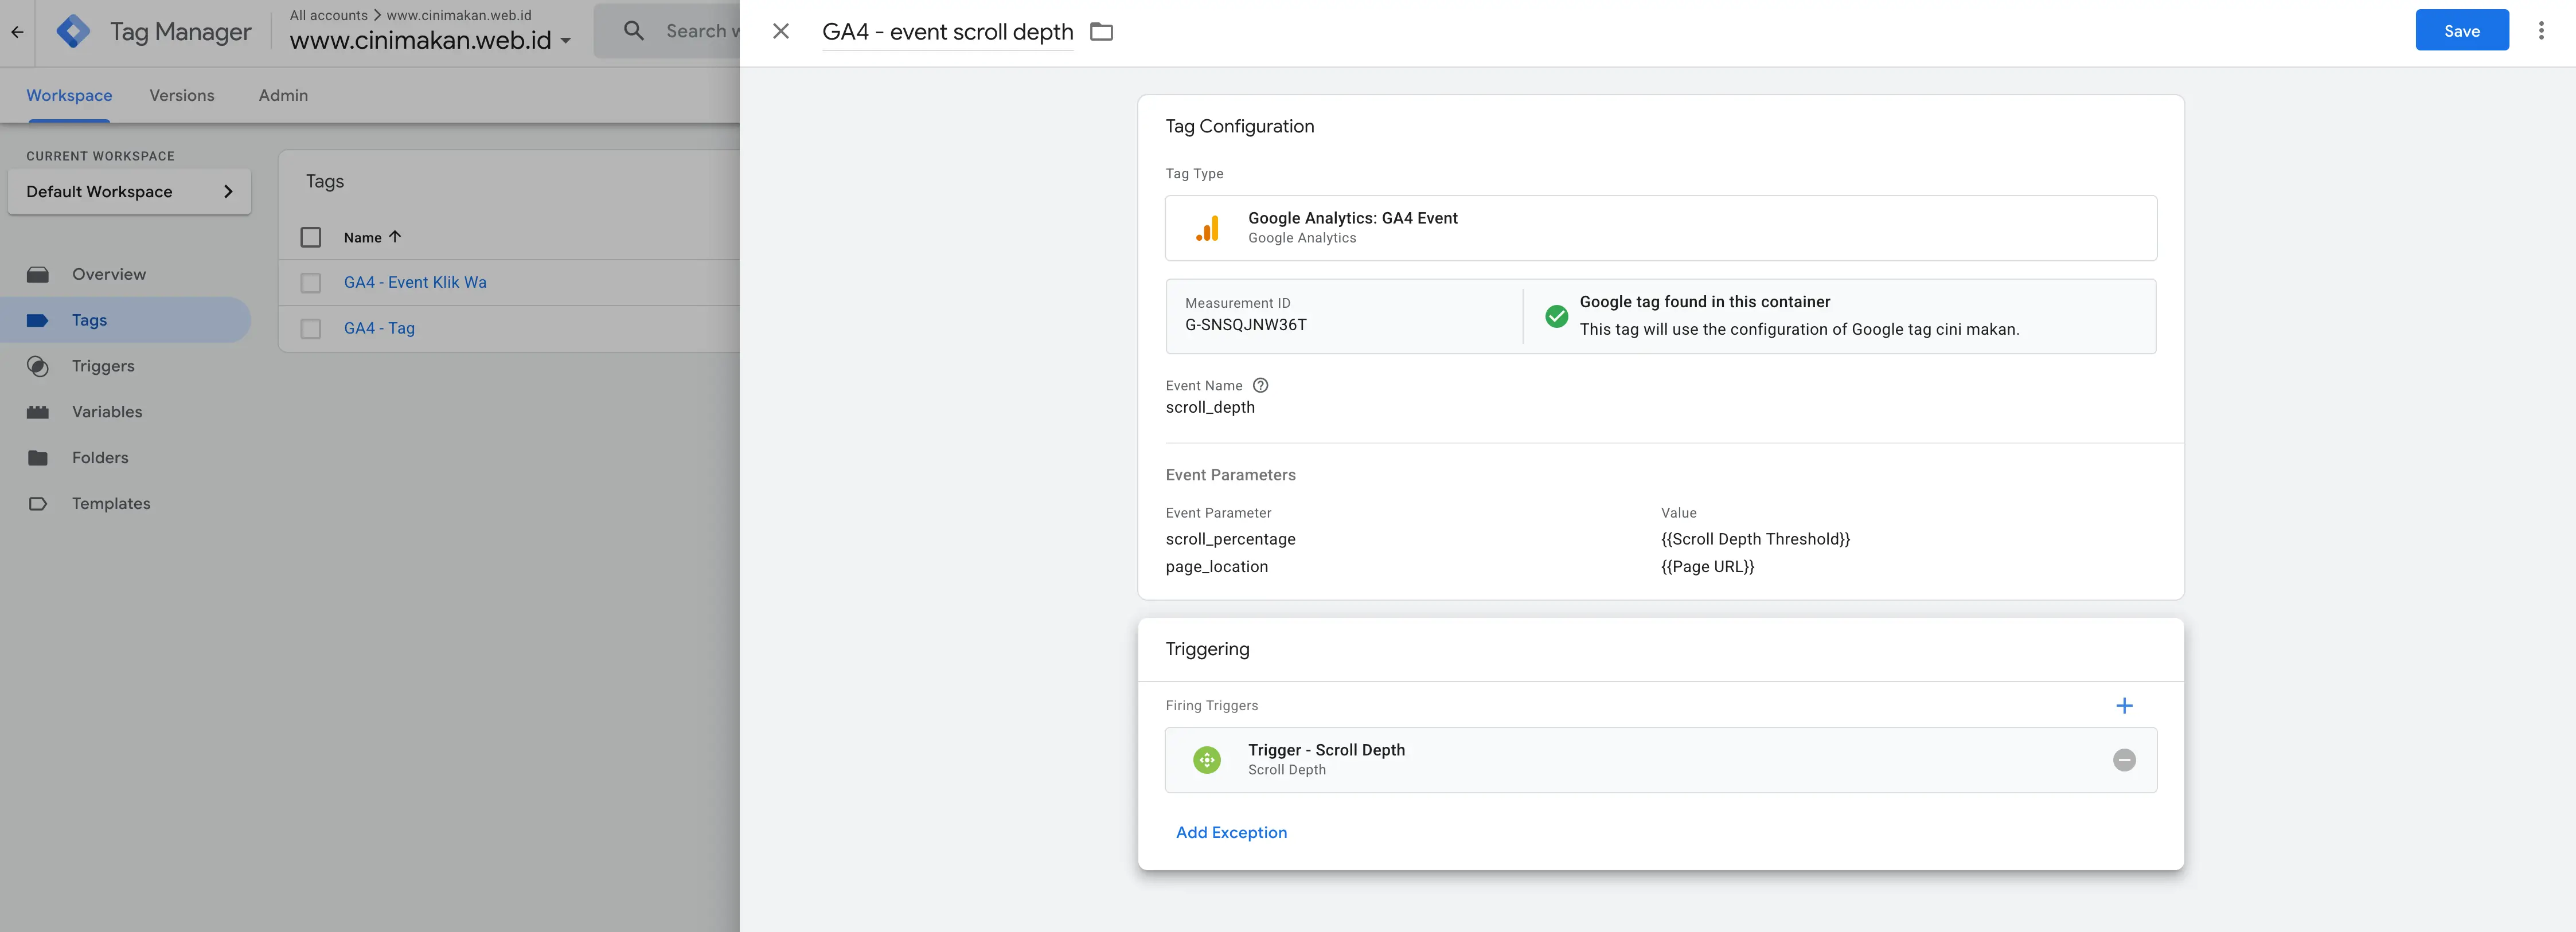Screen dimensions: 2576x932
Task: Switch to the Versions tab
Action: coord(182,96)
